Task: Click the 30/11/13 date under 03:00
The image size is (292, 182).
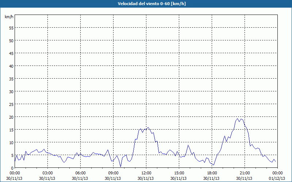Action: (47, 178)
